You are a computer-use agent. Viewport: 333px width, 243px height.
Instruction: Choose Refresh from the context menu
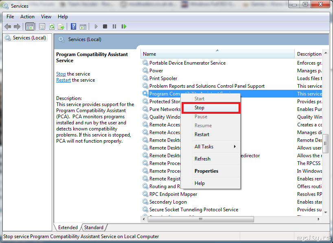coord(211,159)
